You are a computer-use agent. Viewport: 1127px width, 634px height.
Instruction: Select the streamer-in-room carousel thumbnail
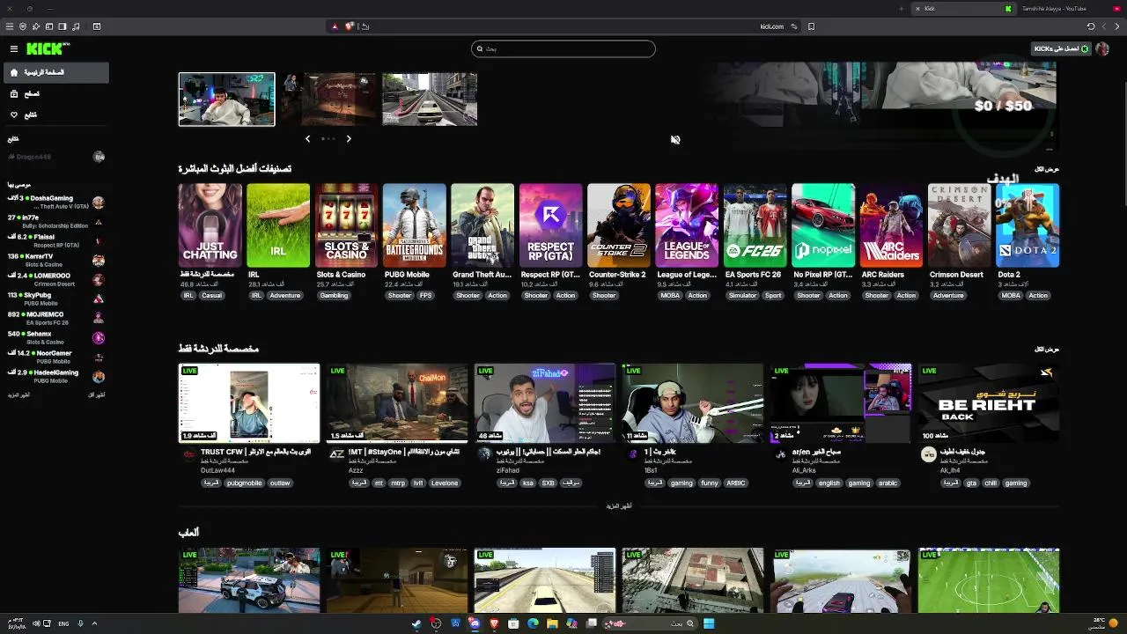(x=227, y=99)
